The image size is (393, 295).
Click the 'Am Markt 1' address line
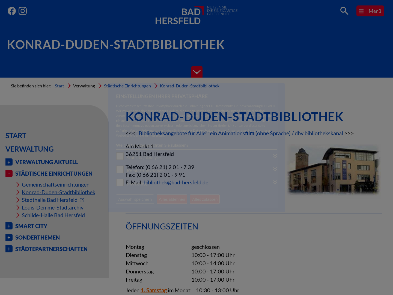pyautogui.click(x=139, y=146)
